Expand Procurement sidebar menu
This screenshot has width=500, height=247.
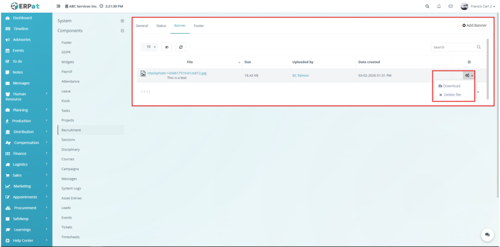26,208
